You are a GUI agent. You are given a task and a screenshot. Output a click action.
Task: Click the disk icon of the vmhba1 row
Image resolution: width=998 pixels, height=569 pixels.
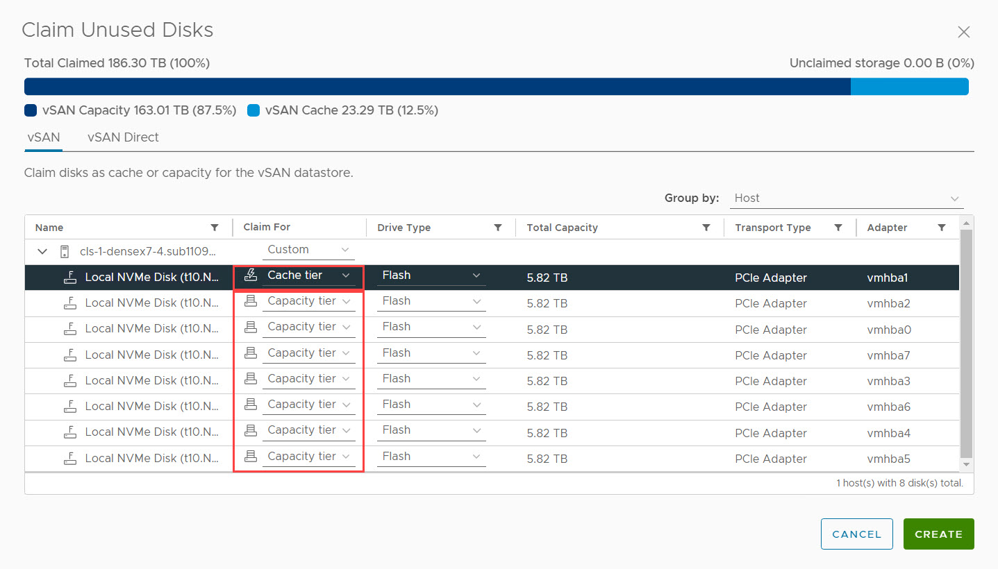[x=69, y=277]
